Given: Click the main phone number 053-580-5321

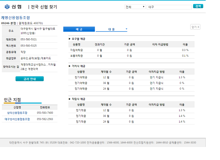Looking at the screenshot, I should (x=29, y=39).
